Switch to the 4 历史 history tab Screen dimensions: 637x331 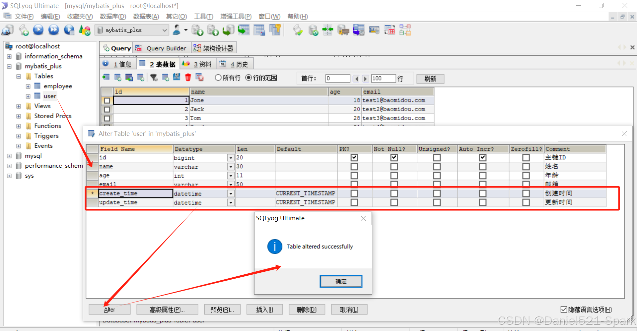click(x=235, y=64)
